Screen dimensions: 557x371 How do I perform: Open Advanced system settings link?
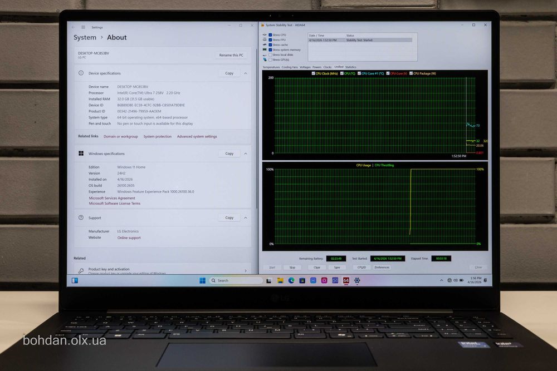pos(197,137)
